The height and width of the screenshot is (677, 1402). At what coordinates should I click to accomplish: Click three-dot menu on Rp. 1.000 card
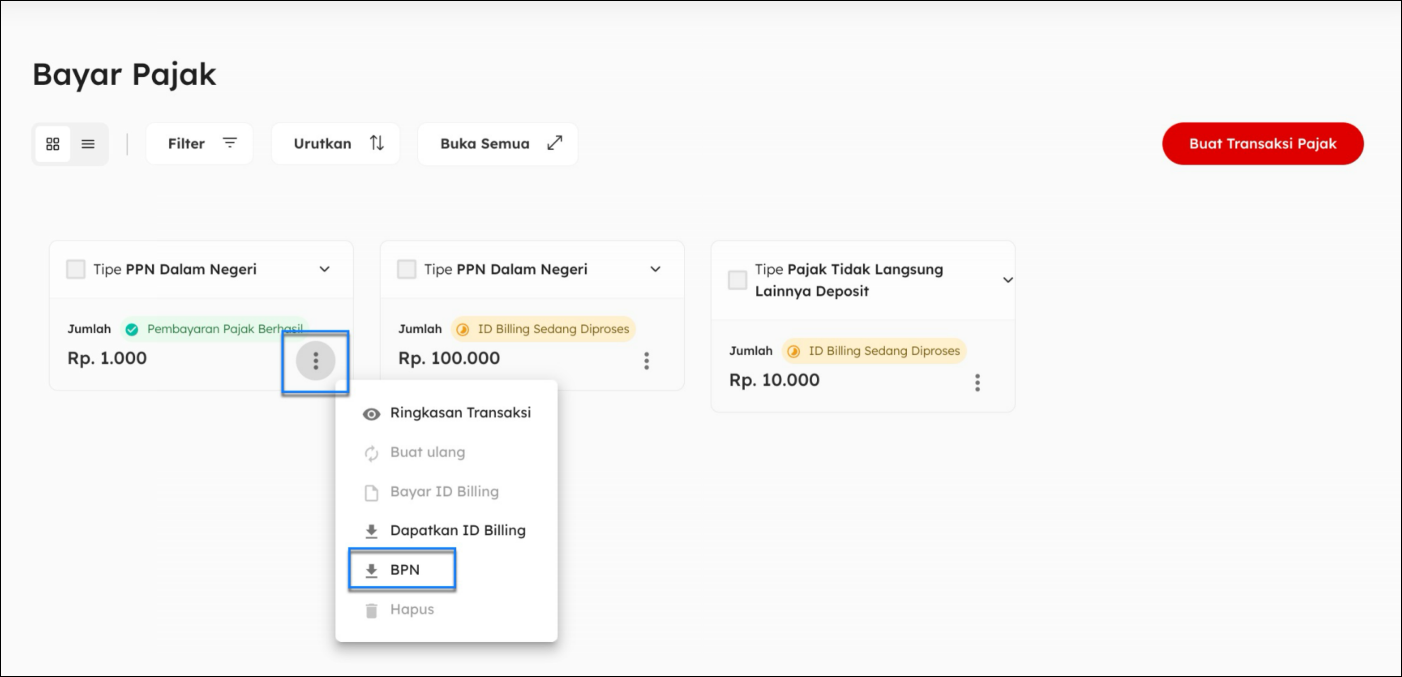(316, 361)
